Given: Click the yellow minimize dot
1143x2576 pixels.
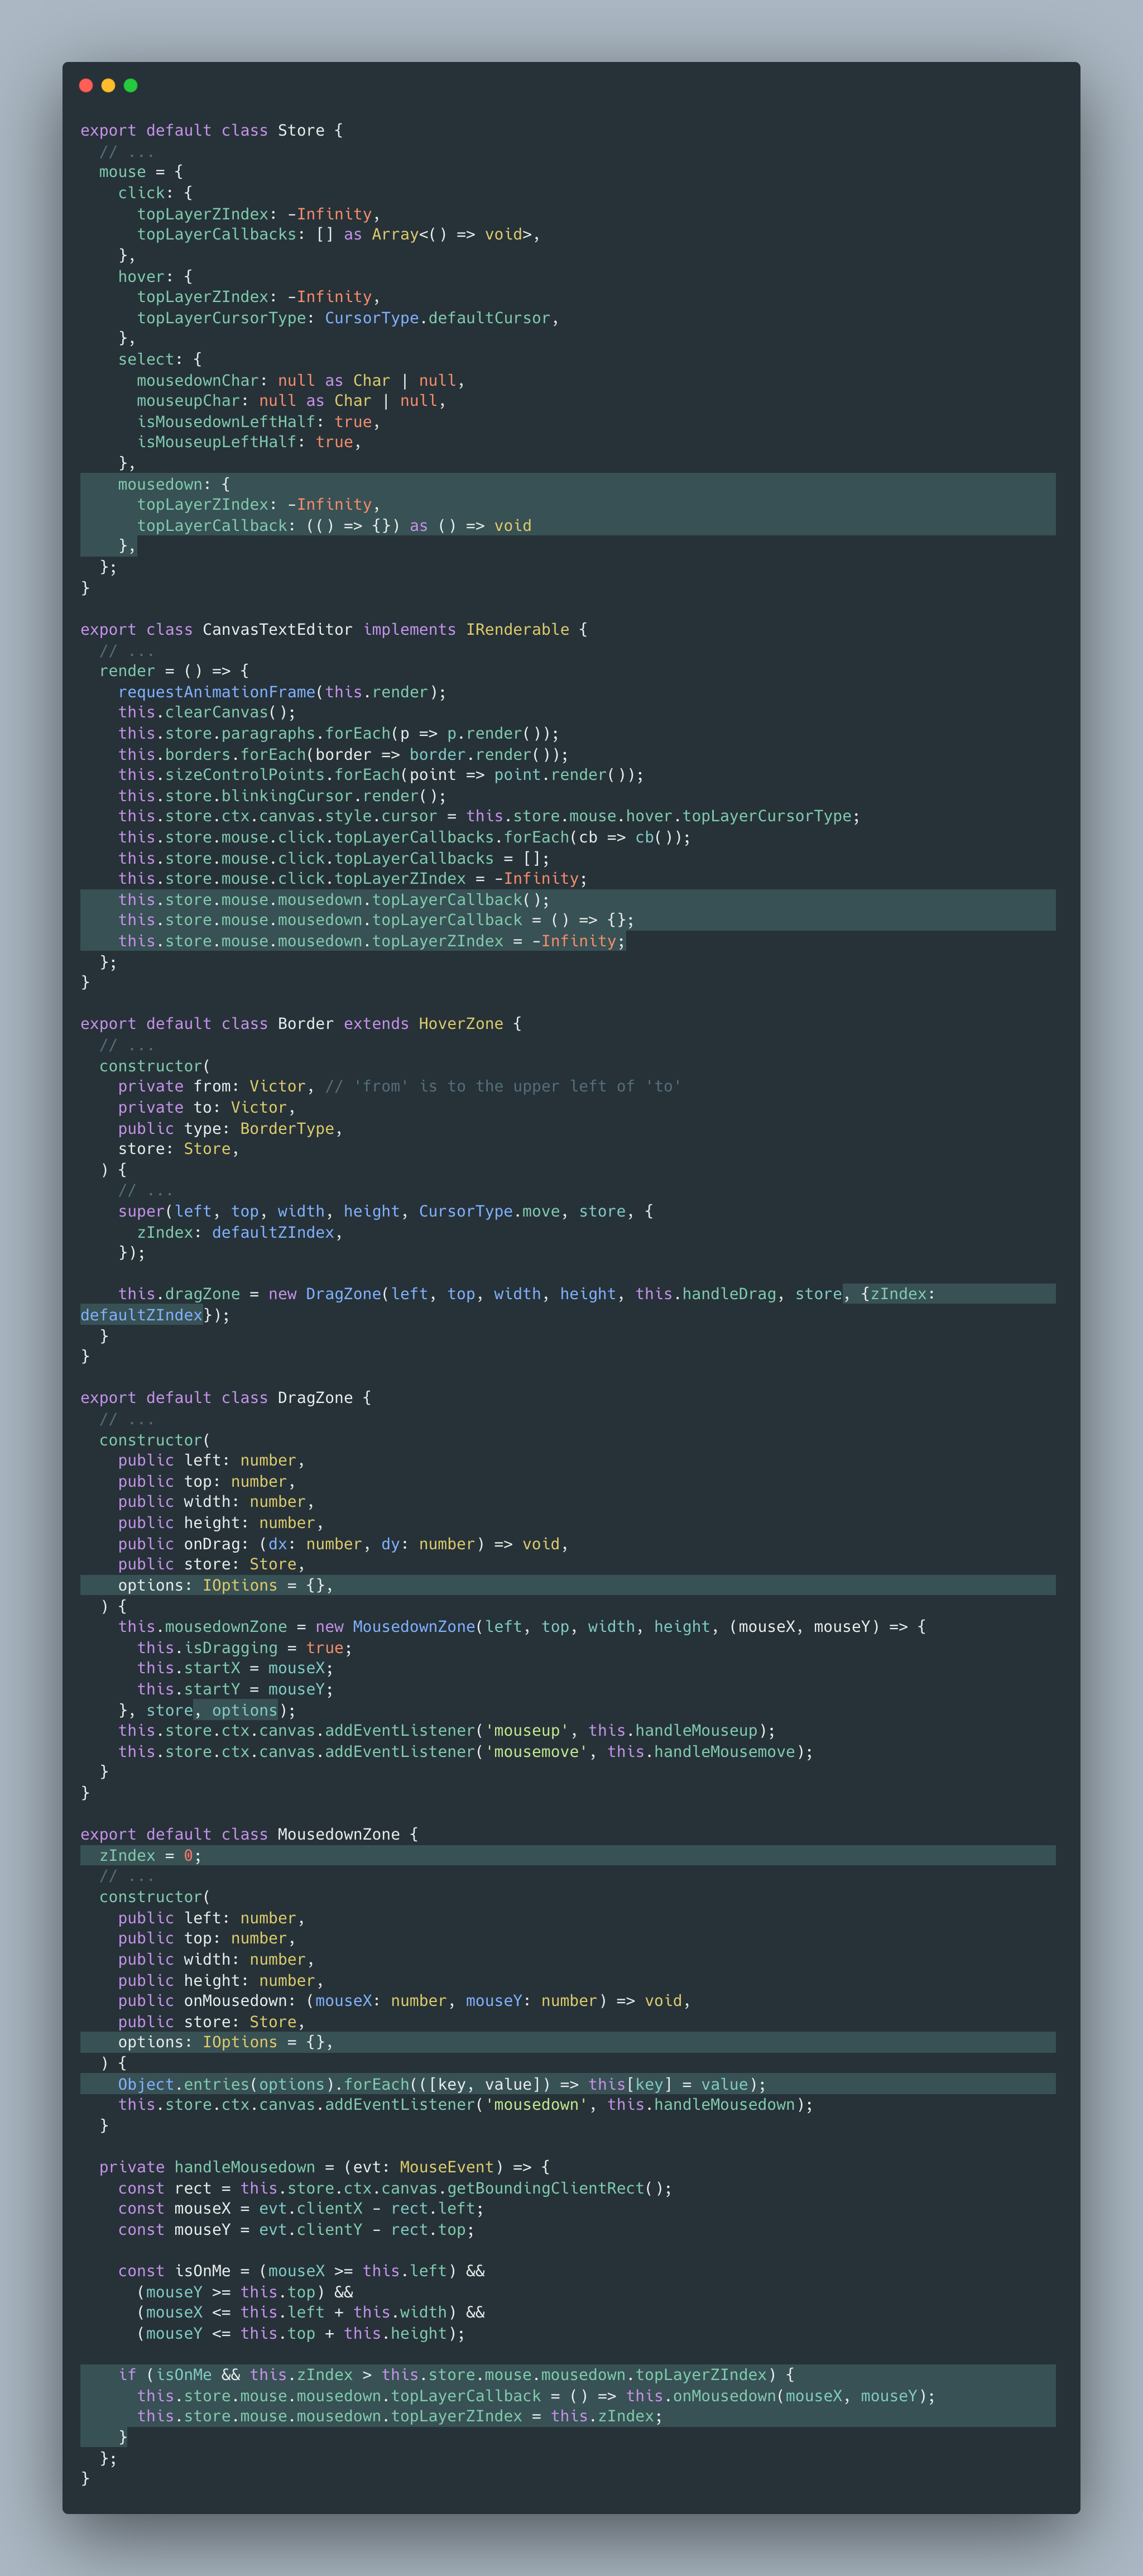Looking at the screenshot, I should 108,85.
